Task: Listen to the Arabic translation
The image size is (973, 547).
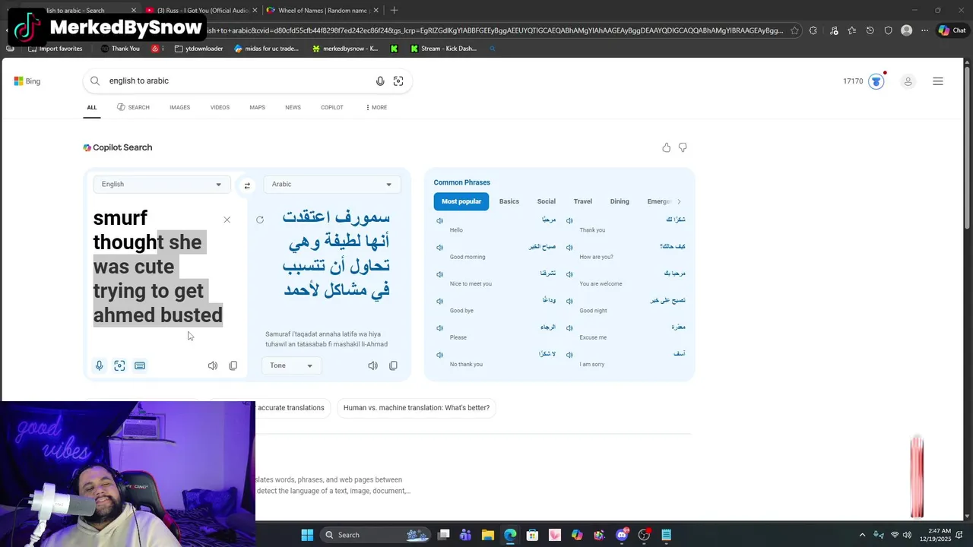Action: click(372, 365)
